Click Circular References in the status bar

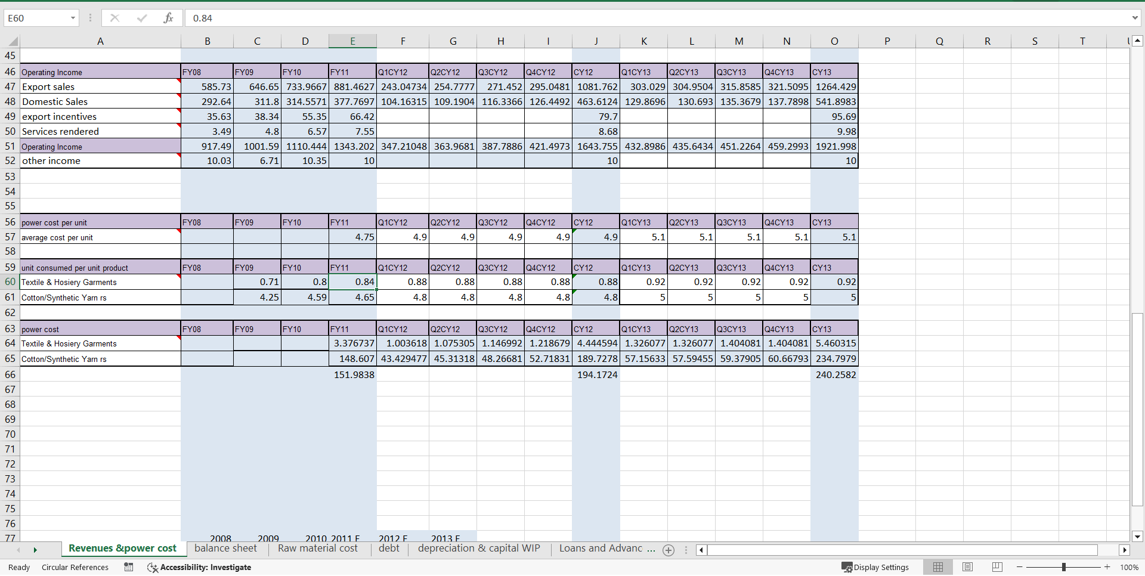click(75, 567)
